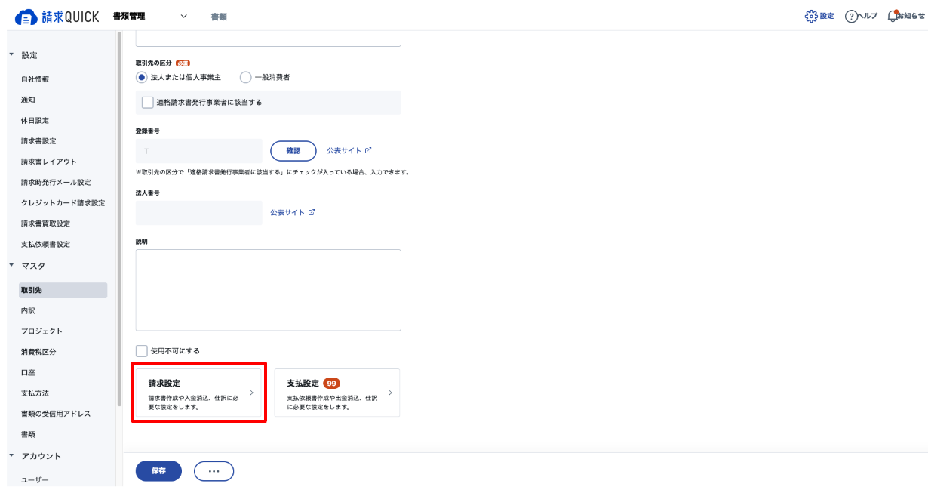Click external link icon beside 登録番号 公表サイト

coord(368,150)
